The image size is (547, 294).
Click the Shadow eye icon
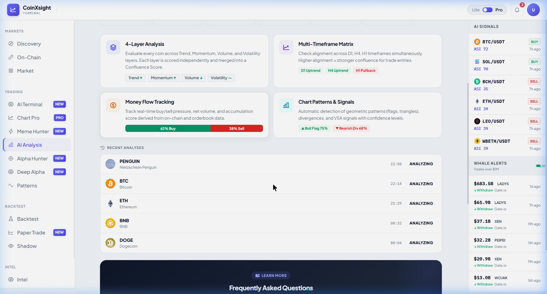[11, 246]
